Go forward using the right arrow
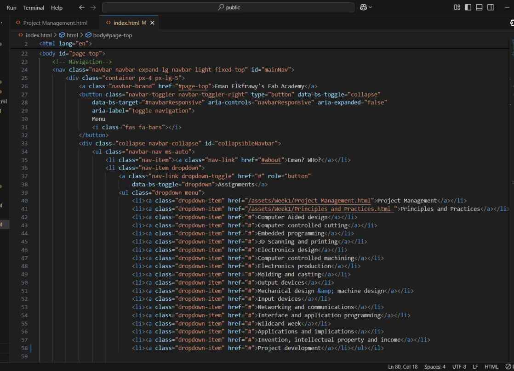This screenshot has height=371, width=514. coord(93,7)
